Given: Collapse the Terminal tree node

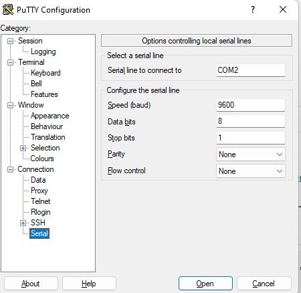Looking at the screenshot, I should pyautogui.click(x=10, y=62).
